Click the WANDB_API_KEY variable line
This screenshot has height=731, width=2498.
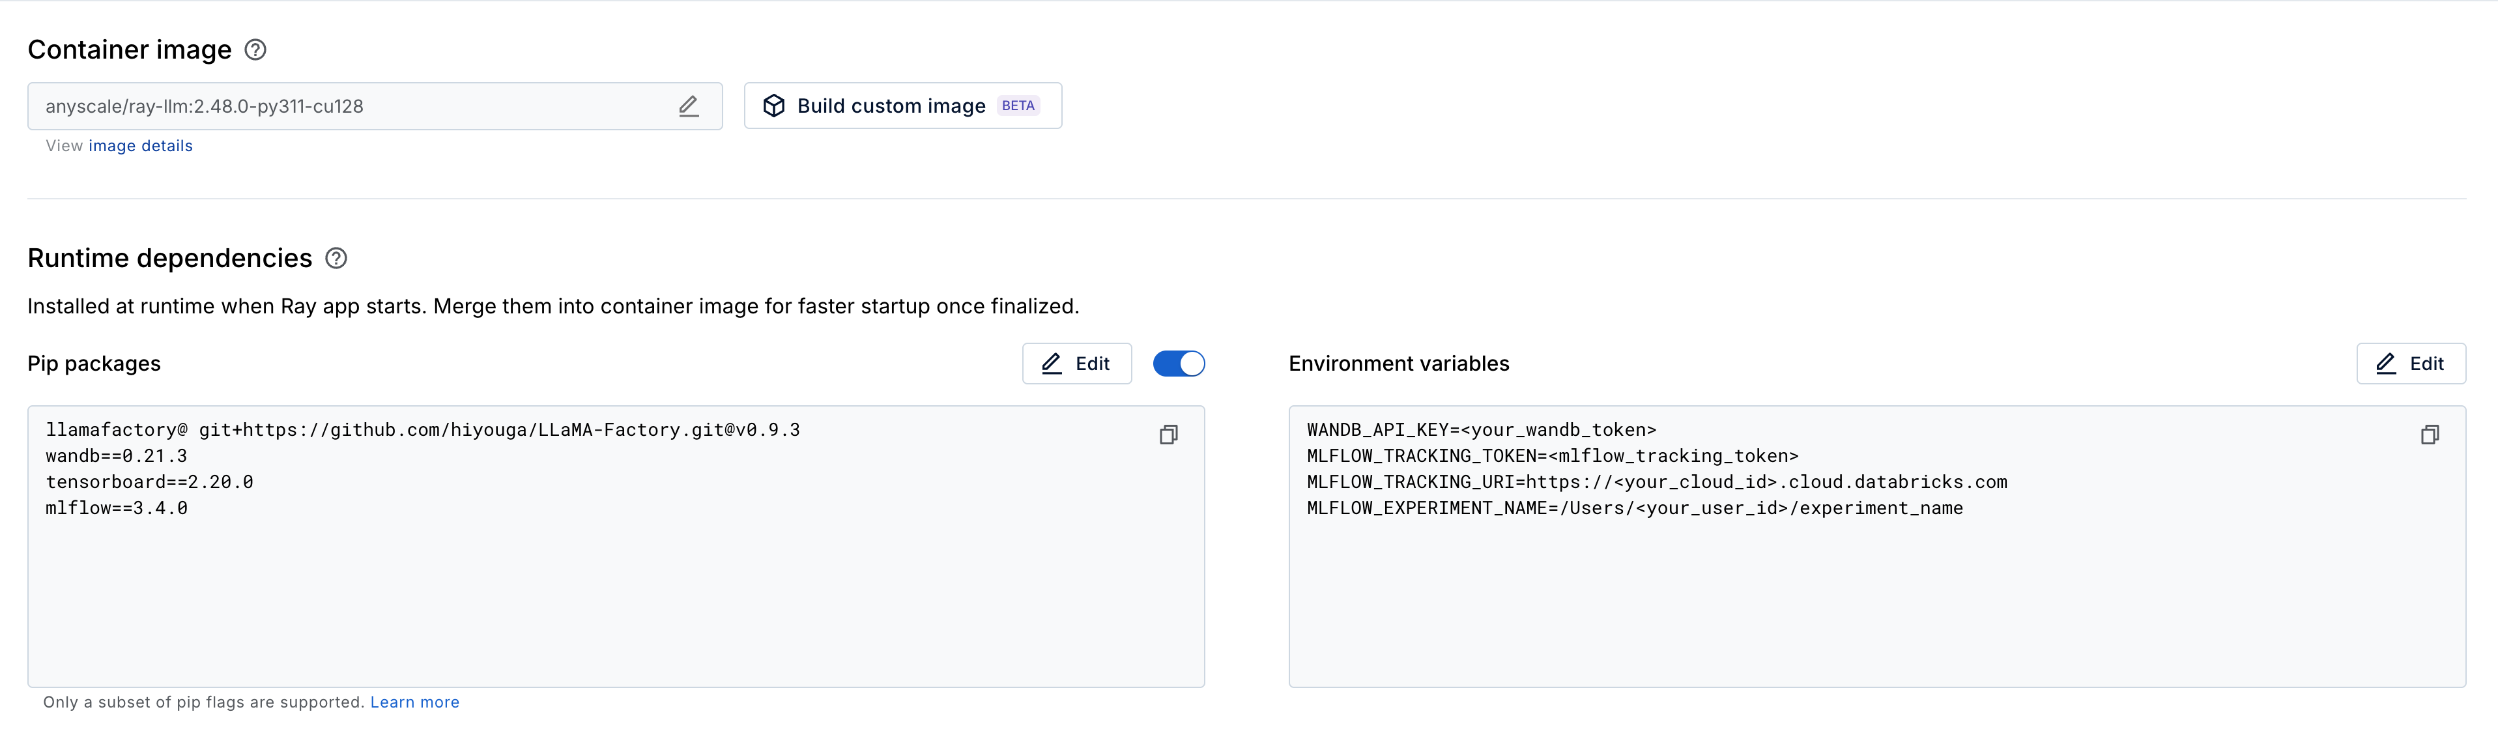click(1481, 429)
